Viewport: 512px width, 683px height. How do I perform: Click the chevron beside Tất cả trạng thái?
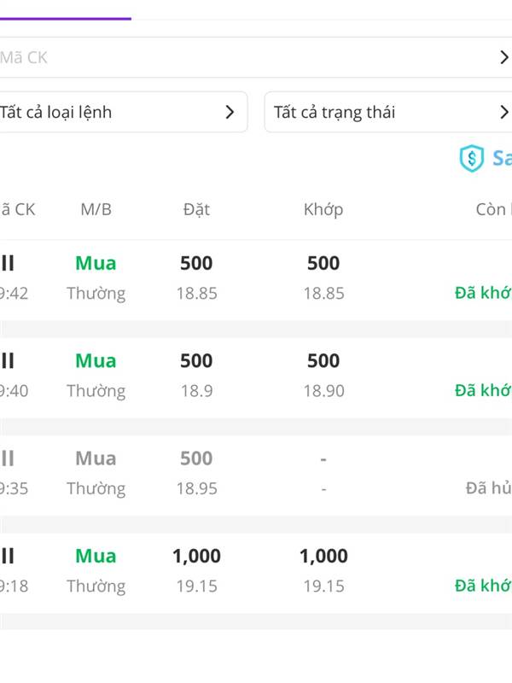point(503,112)
